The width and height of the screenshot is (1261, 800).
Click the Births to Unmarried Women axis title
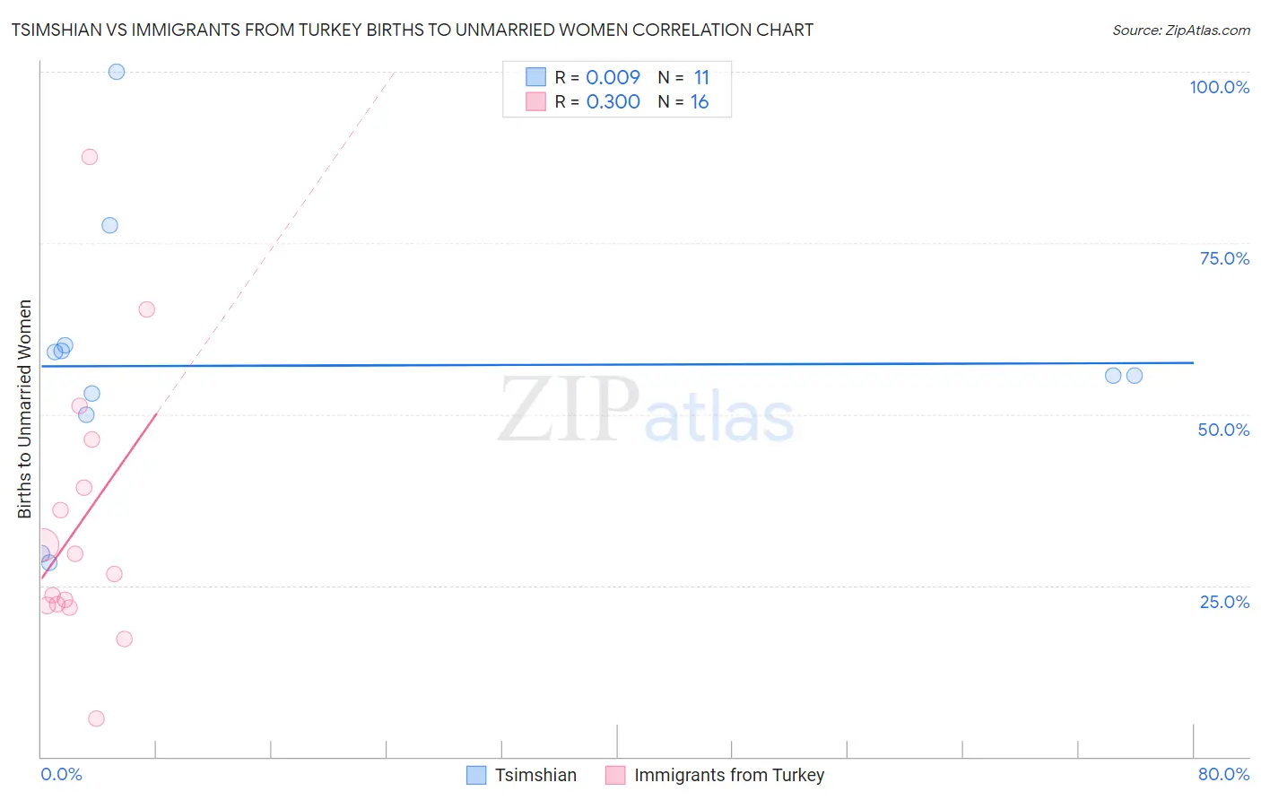click(x=24, y=409)
